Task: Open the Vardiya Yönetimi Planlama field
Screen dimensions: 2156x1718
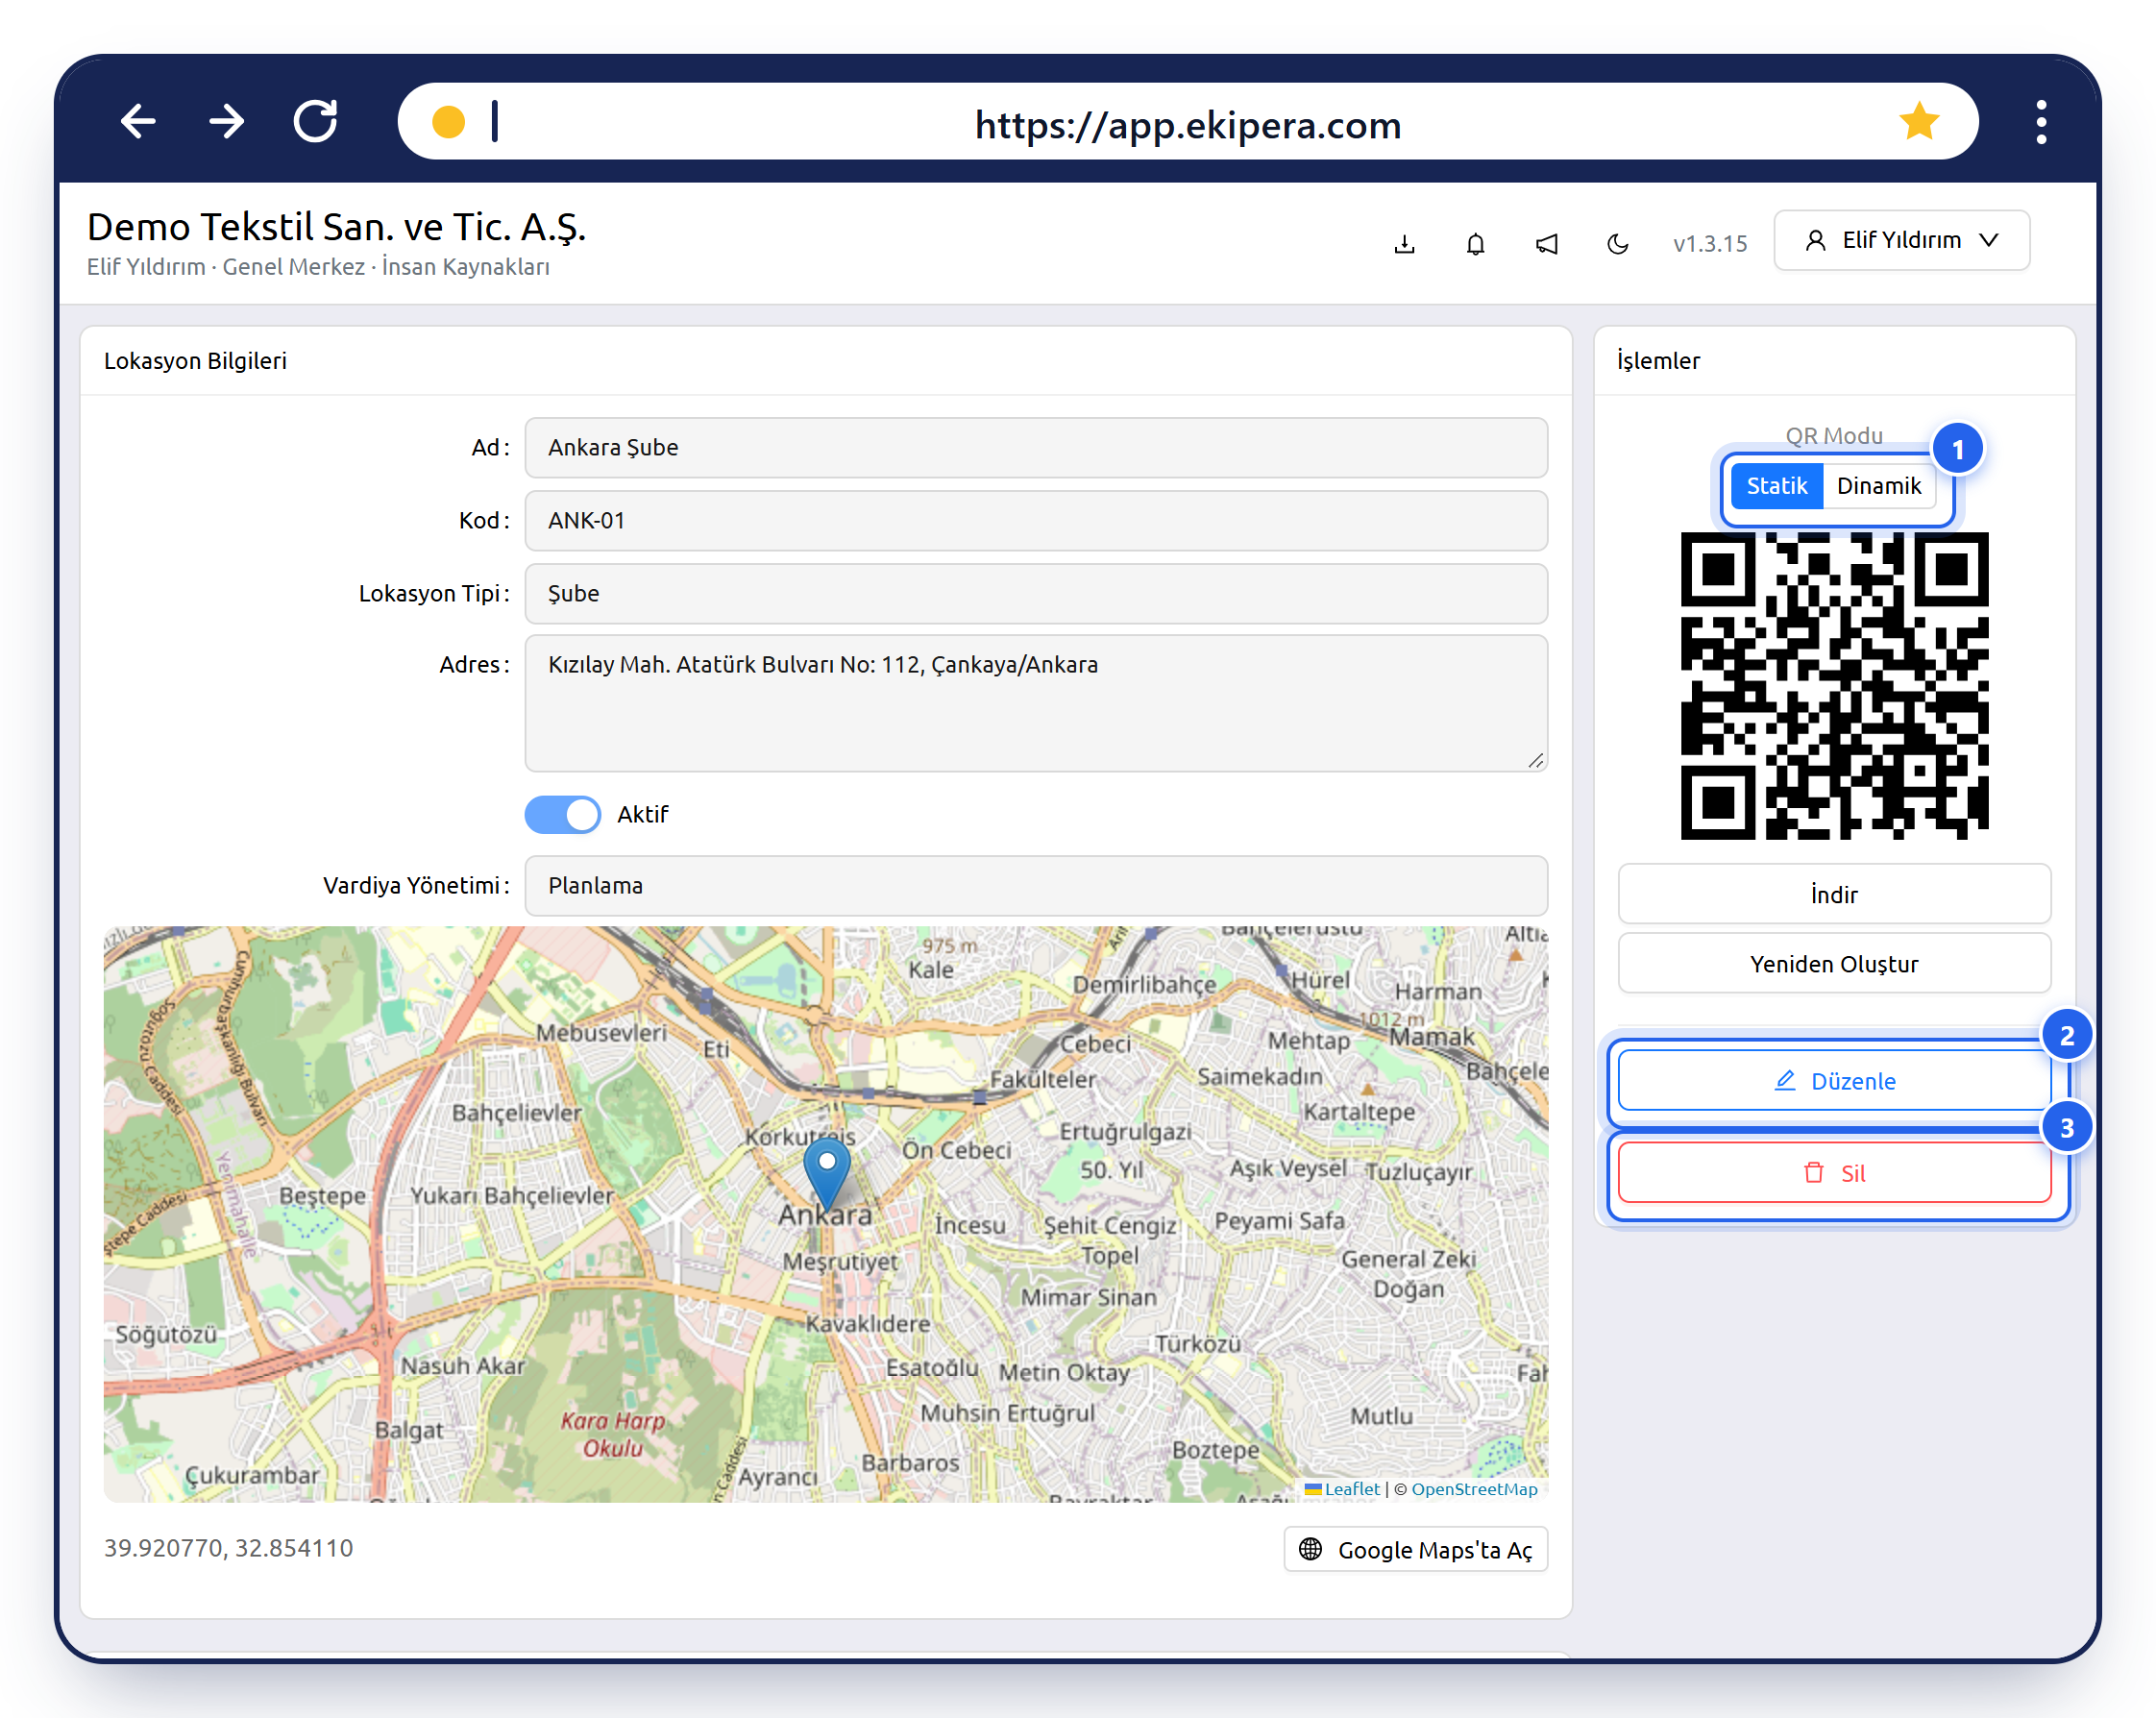Action: point(1036,885)
